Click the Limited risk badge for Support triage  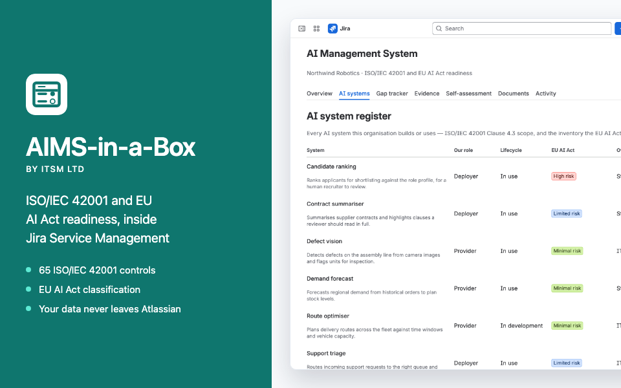tap(567, 363)
